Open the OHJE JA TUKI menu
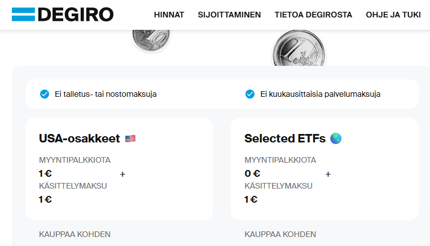Viewport: 430px width, 246px height. pyautogui.click(x=393, y=15)
